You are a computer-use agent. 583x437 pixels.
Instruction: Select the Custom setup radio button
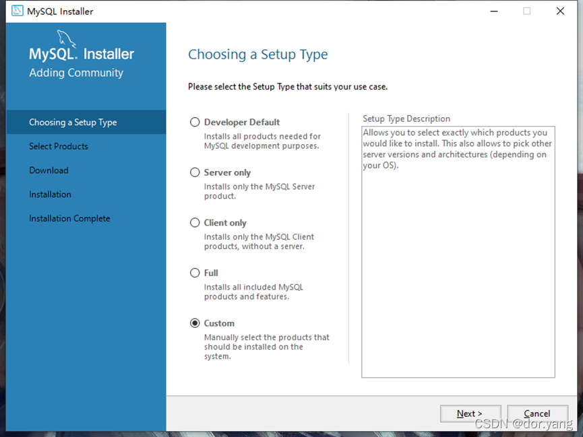(x=195, y=323)
